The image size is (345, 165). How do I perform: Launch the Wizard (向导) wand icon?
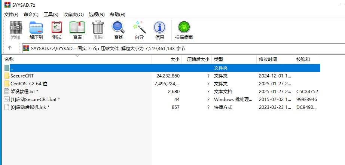139,27
